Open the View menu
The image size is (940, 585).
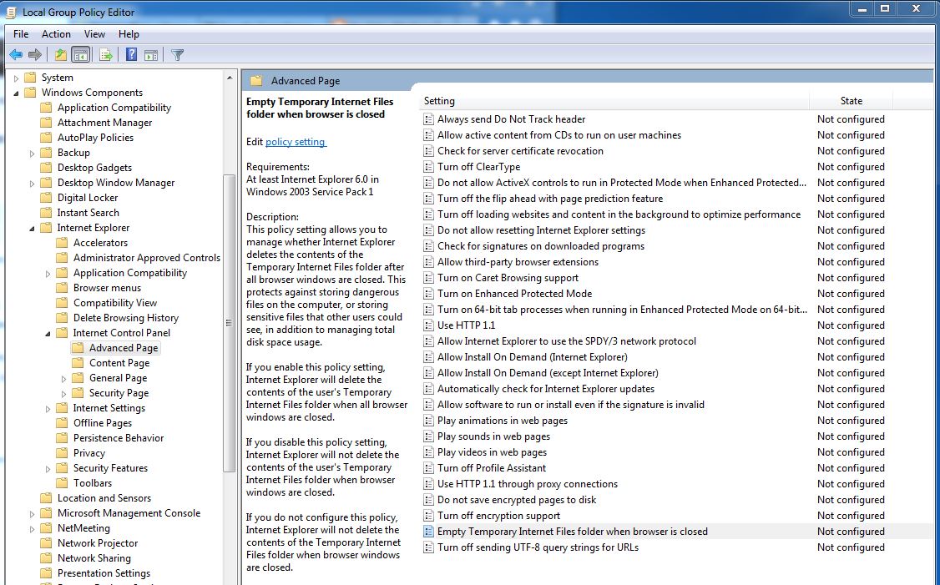pos(94,34)
